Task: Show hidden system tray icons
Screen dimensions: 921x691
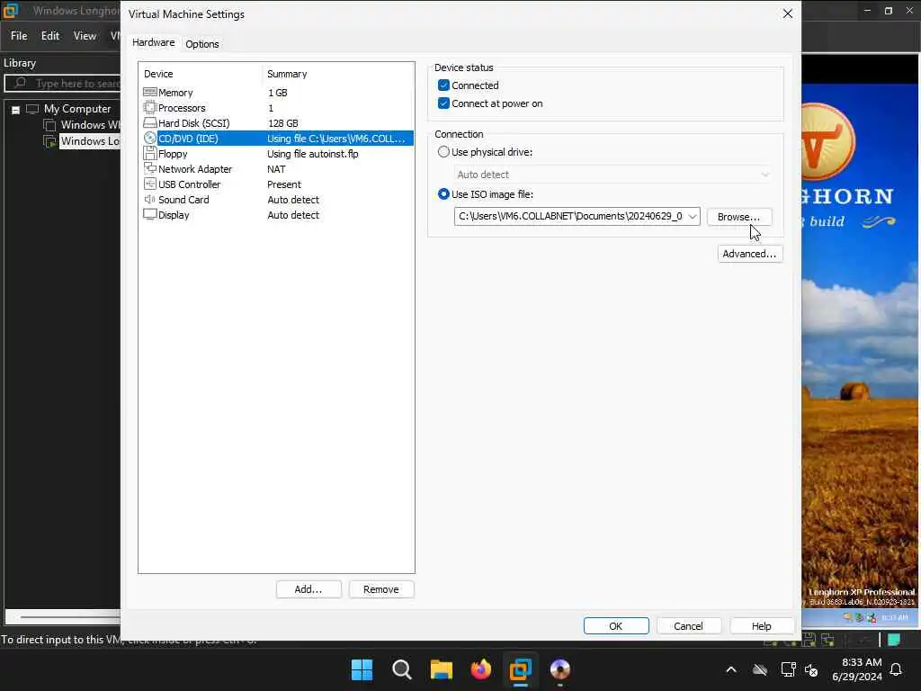Action: [x=731, y=669]
